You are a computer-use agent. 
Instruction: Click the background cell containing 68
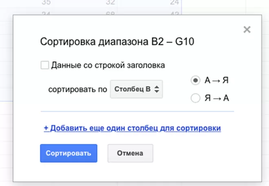pyautogui.click(x=110, y=13)
